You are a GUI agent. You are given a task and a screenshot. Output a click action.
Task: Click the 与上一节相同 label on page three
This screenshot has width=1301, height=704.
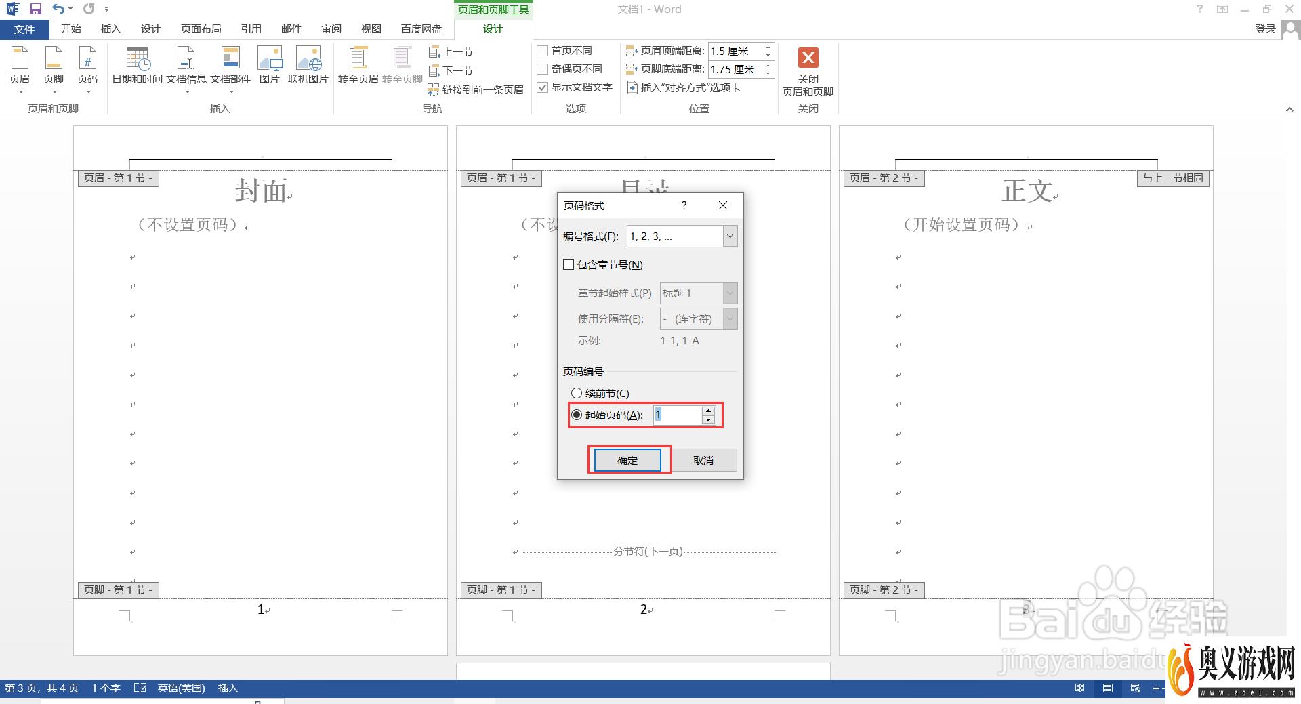pos(1173,178)
